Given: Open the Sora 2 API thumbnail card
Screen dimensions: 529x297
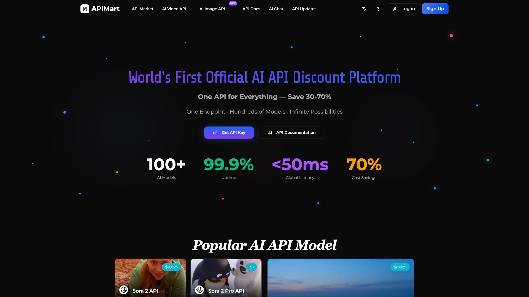Looking at the screenshot, I should [x=150, y=278].
